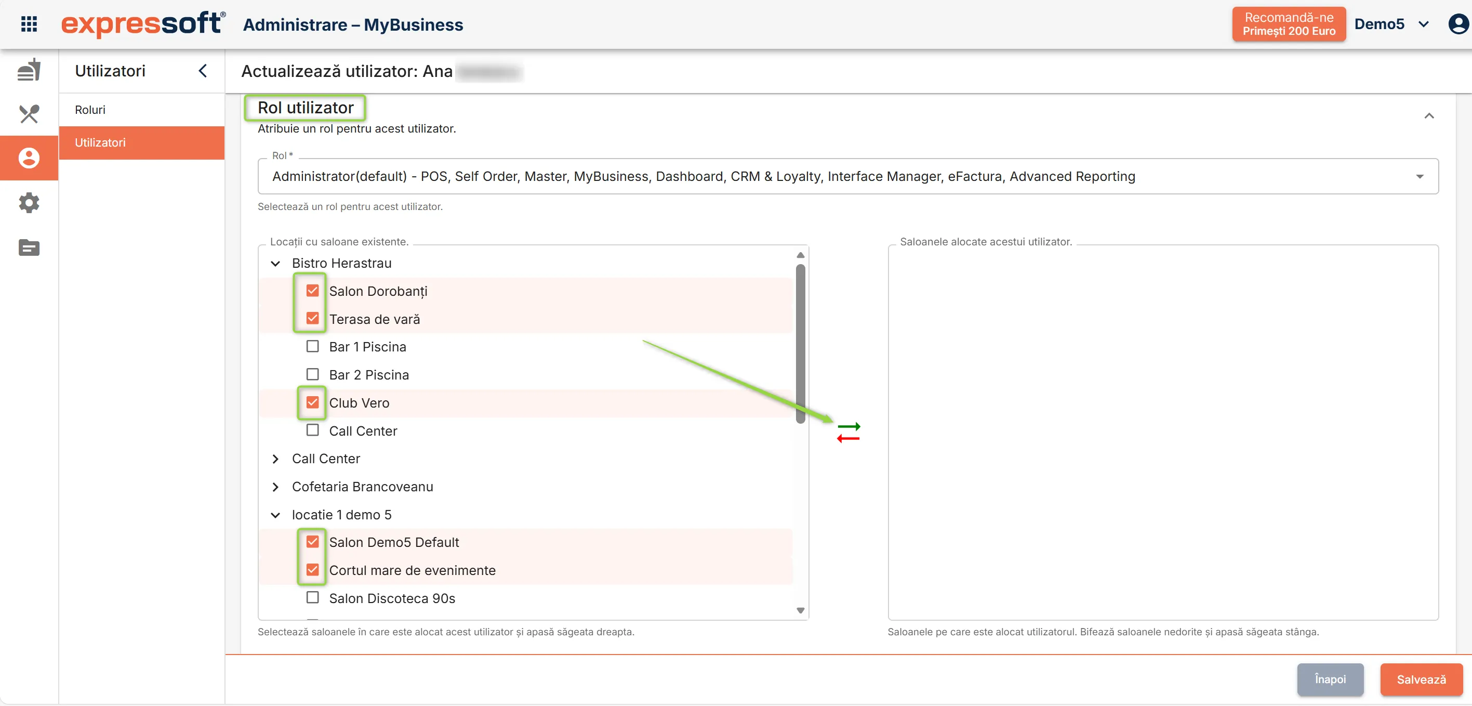The width and height of the screenshot is (1472, 706).
Task: Click the green right arrow to assign salons
Action: (848, 426)
